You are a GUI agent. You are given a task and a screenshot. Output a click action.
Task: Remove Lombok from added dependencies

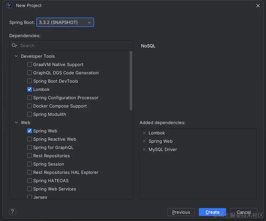point(144,133)
